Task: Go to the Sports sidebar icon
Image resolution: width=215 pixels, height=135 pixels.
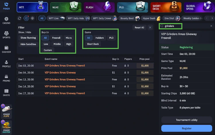Action: [x=6, y=35]
